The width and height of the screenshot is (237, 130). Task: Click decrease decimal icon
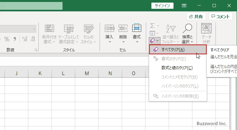click(33, 39)
